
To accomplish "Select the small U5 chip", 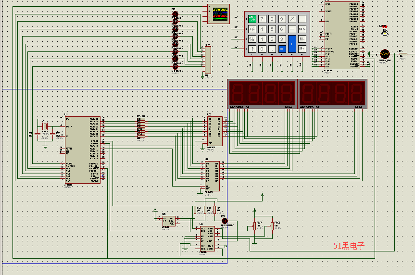I will [x=169, y=221].
